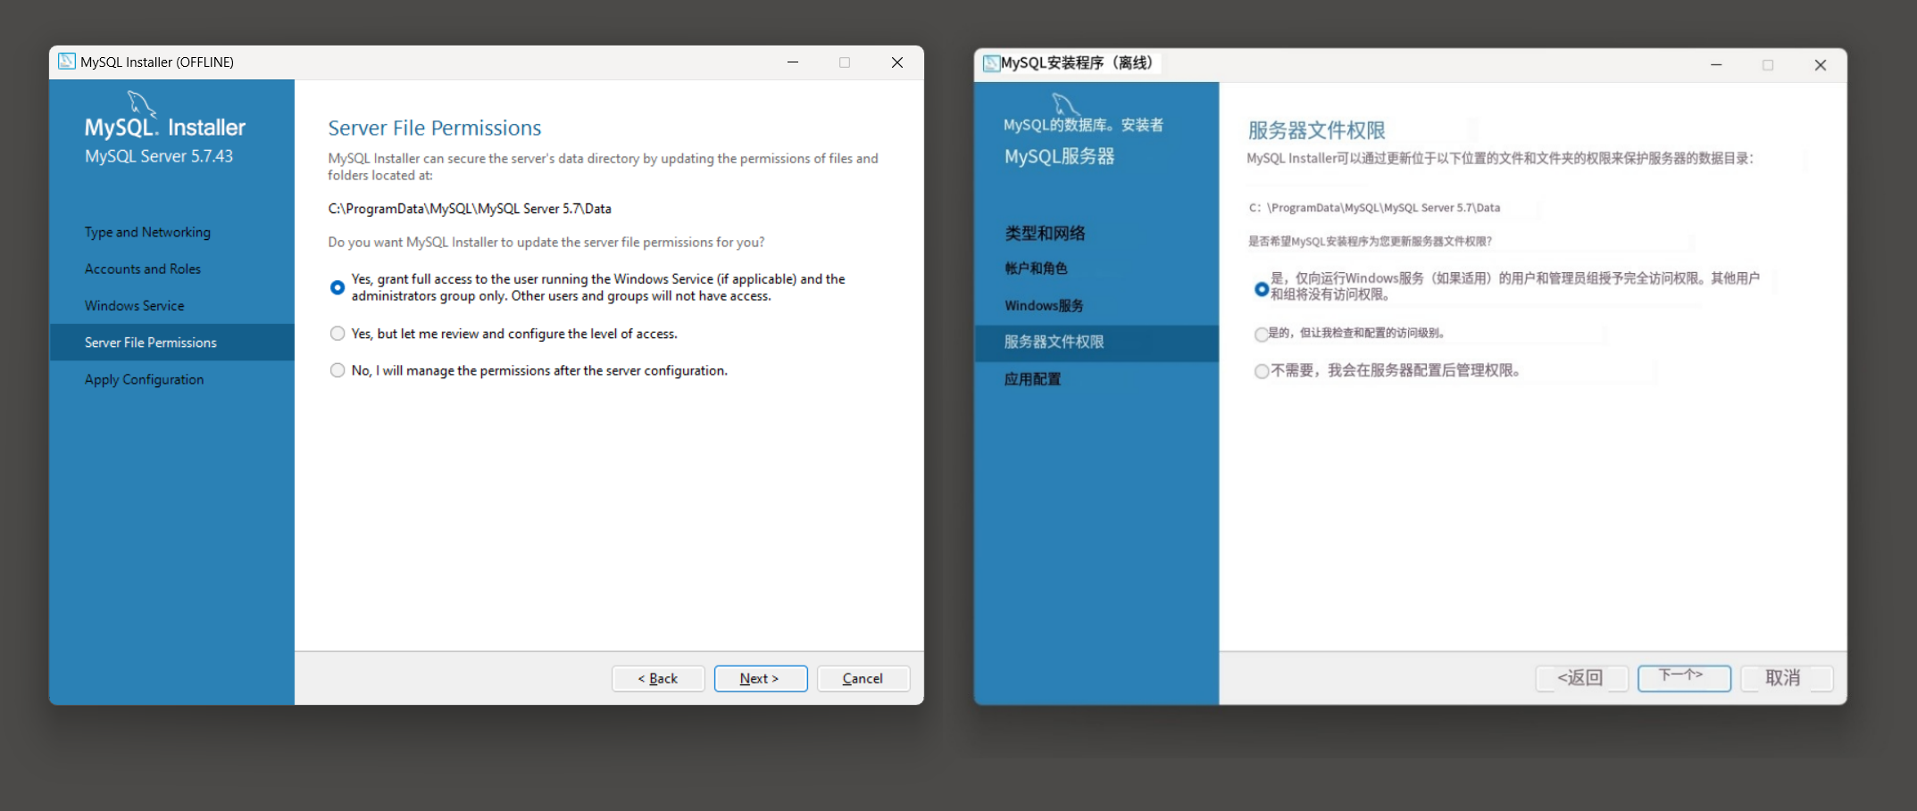Click 'MySQL Installer (OFFLINE)' title text

coord(157,62)
